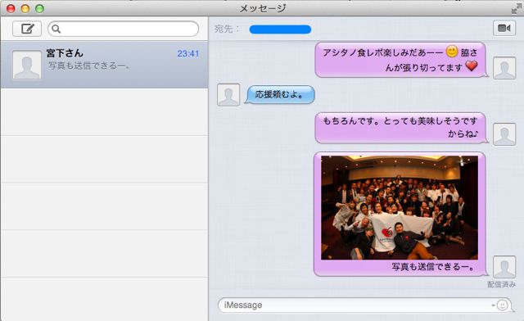Open the emoji picker smiley icon
Screen dimensions: 524x321
tap(502, 305)
